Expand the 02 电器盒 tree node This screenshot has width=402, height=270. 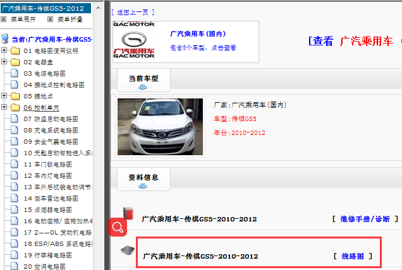[x=4, y=61]
